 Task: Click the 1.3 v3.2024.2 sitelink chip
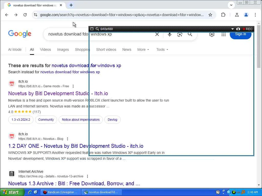point(21,120)
